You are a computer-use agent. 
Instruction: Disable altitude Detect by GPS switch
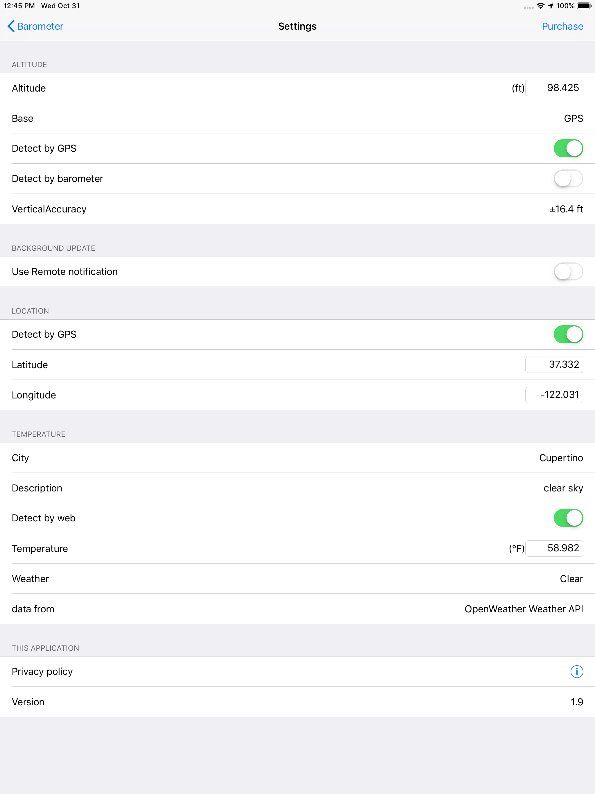point(568,148)
